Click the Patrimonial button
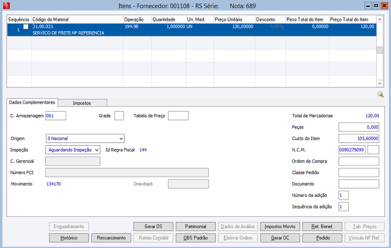 195,226
